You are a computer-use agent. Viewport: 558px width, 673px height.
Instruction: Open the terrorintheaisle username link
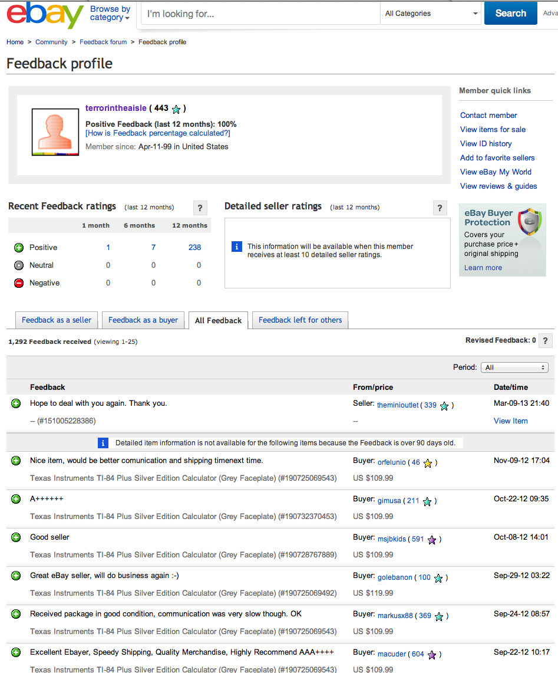(x=116, y=108)
